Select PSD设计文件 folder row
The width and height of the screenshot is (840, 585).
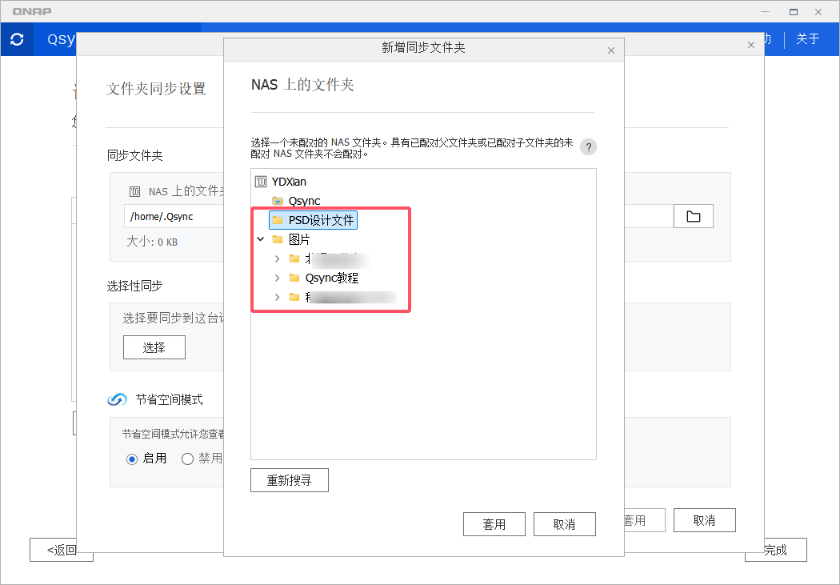point(314,220)
